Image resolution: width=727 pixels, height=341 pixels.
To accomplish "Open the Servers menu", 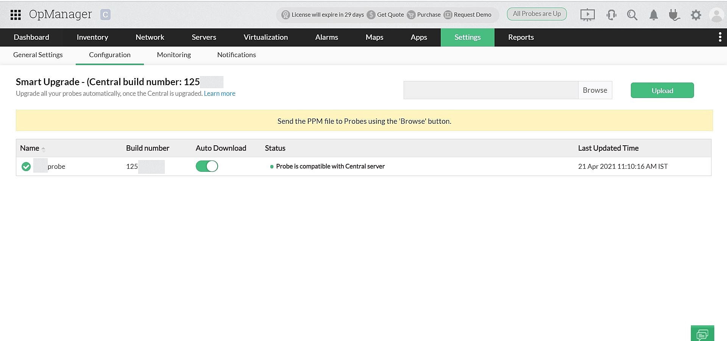I will 204,37.
